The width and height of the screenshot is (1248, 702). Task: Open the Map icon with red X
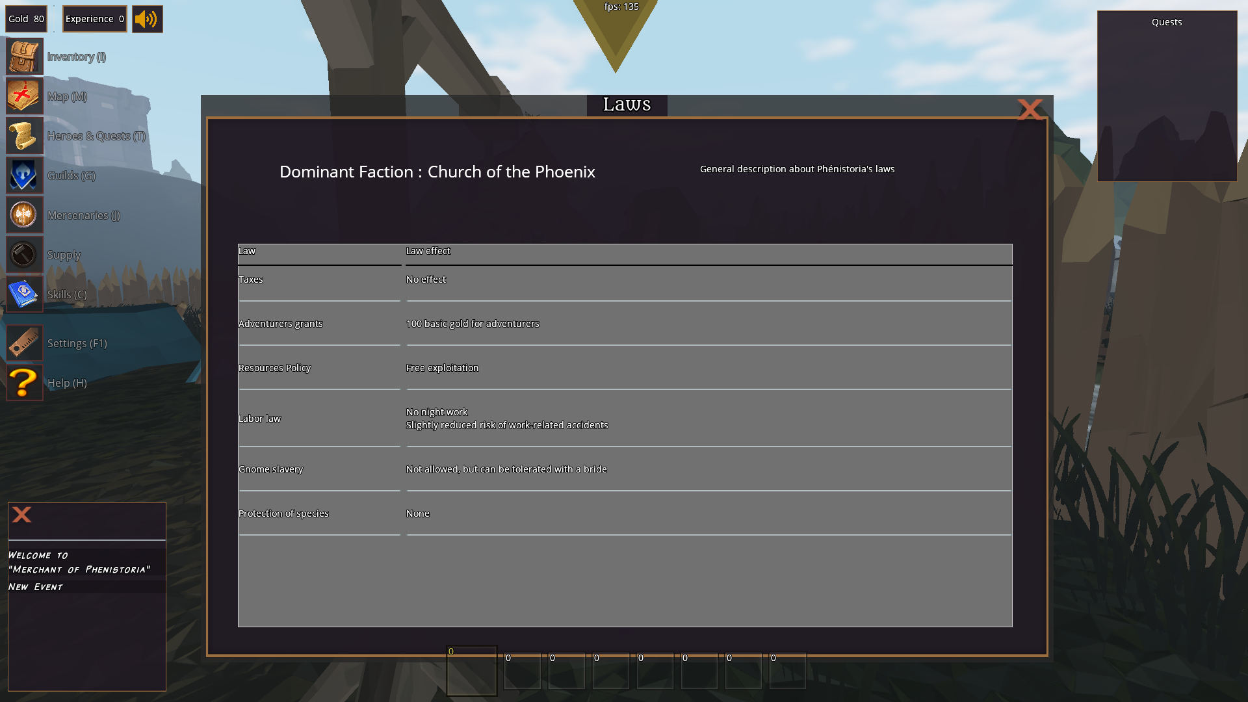pos(25,96)
